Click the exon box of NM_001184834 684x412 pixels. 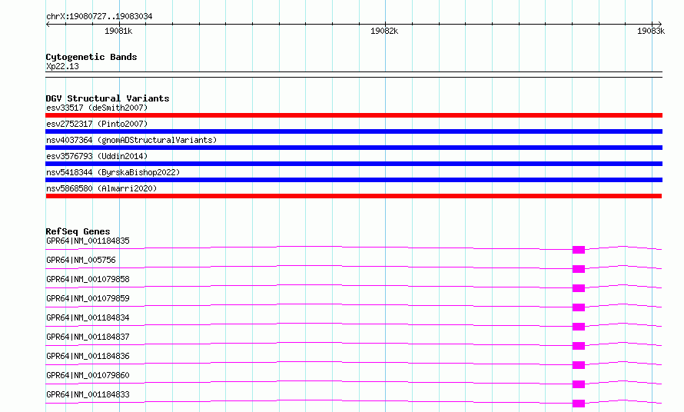point(579,327)
